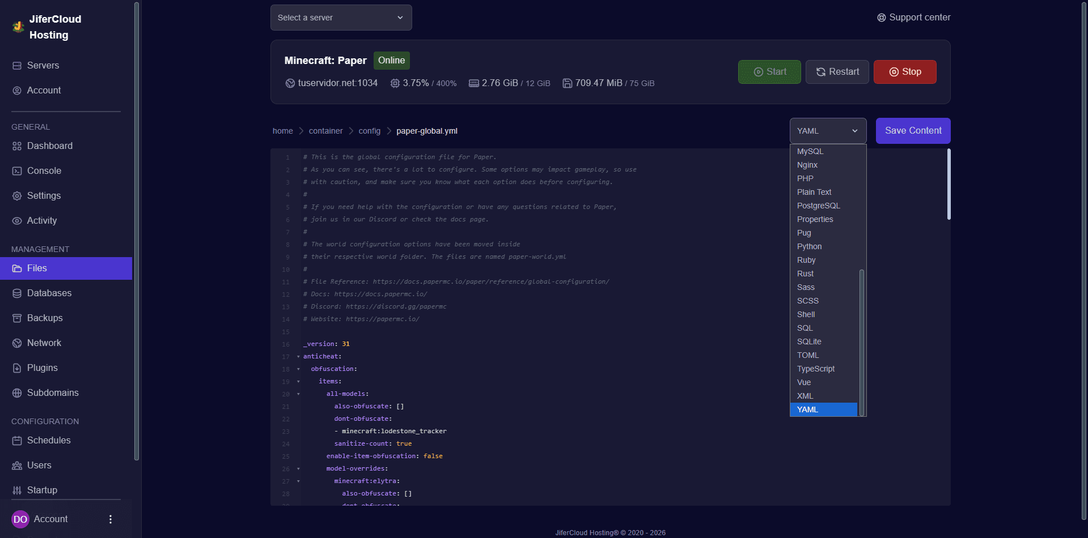Click the enable-item-obfuscation: false line
Screen dimensions: 1088x538
click(384, 456)
